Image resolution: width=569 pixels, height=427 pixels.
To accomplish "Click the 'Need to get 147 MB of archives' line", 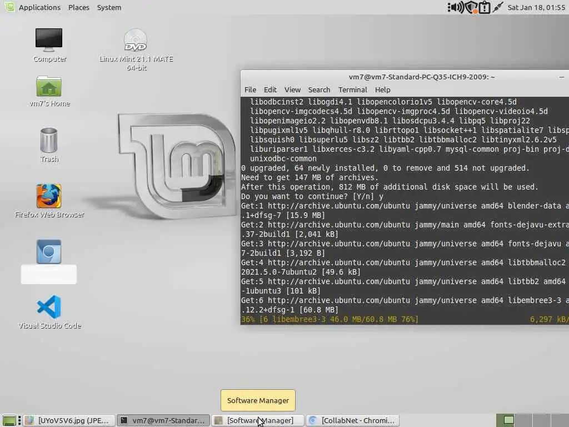I will 310,177.
